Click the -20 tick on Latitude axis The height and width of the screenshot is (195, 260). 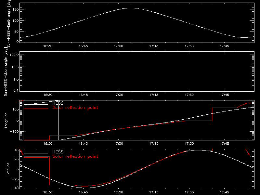point(15,179)
